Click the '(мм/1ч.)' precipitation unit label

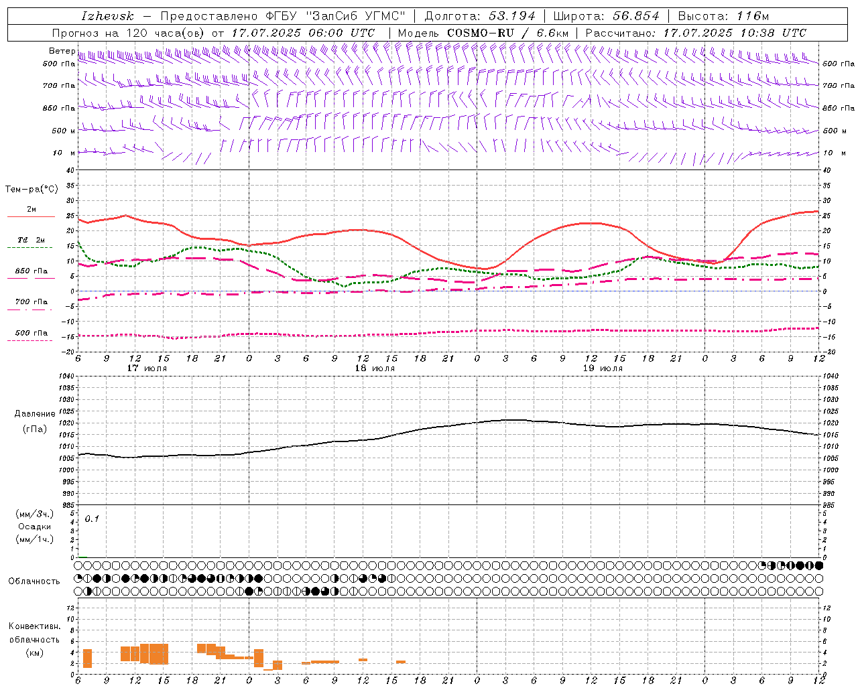34,539
